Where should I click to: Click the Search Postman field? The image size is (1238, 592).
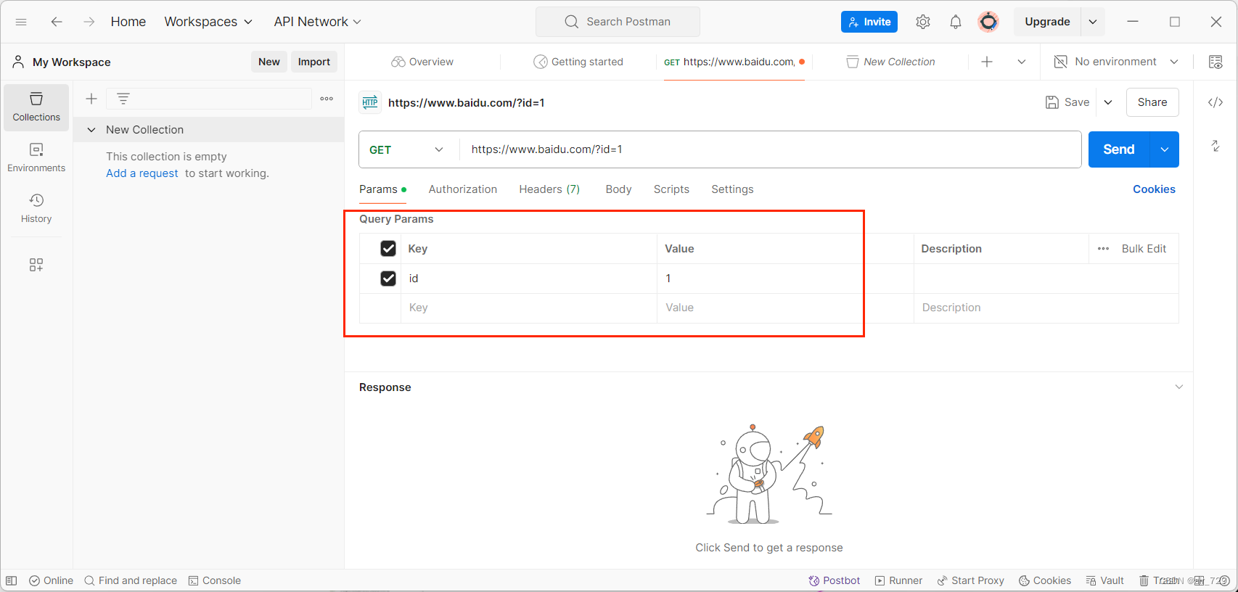coord(618,22)
